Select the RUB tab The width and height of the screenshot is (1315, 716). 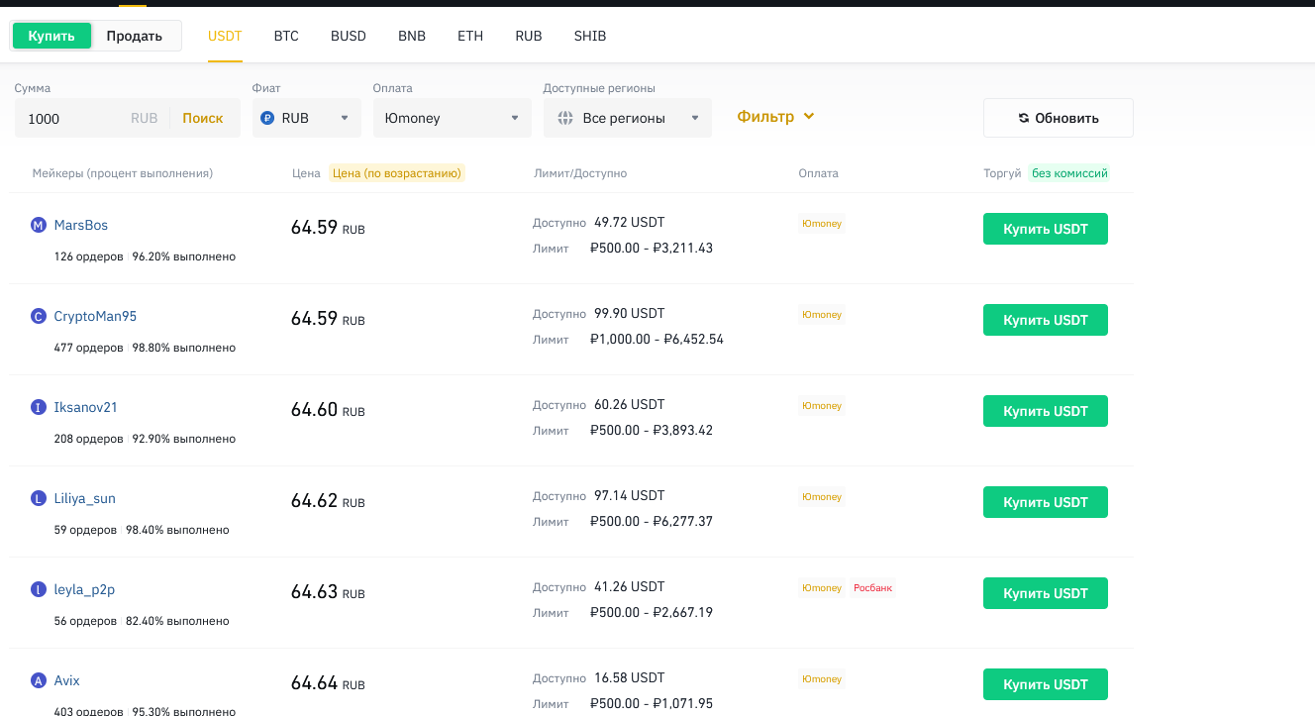[529, 36]
